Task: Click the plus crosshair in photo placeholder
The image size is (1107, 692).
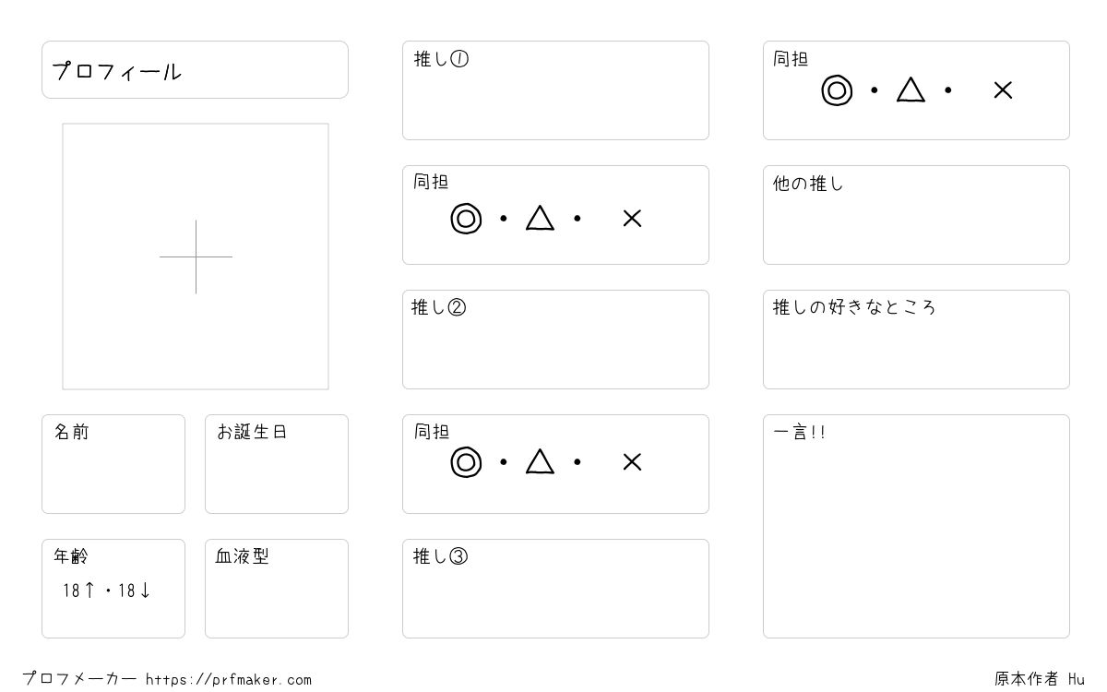Action: pyautogui.click(x=196, y=257)
